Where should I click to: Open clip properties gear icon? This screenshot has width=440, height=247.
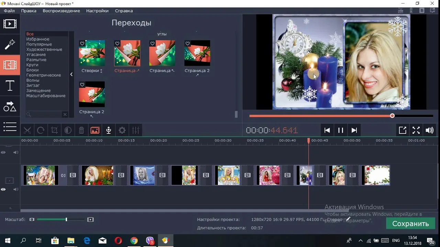pos(122,130)
